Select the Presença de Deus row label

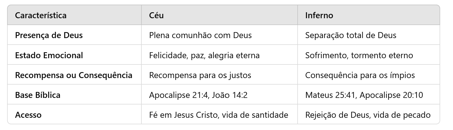point(49,35)
